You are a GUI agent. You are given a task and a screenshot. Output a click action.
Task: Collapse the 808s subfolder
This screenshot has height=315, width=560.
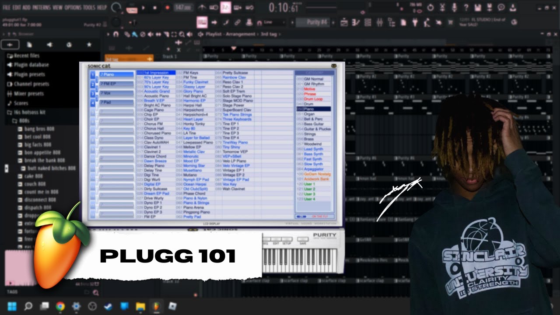(21, 120)
